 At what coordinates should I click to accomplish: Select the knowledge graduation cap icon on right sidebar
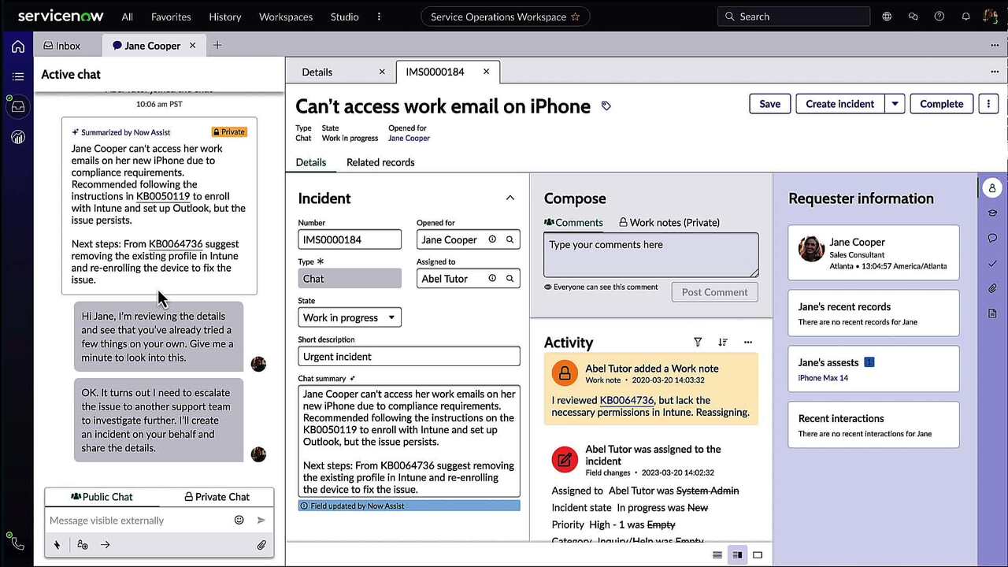(x=991, y=213)
